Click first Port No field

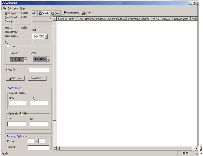click(31, 141)
